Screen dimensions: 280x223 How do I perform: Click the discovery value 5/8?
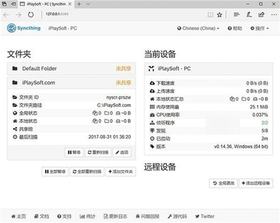coord(265,131)
